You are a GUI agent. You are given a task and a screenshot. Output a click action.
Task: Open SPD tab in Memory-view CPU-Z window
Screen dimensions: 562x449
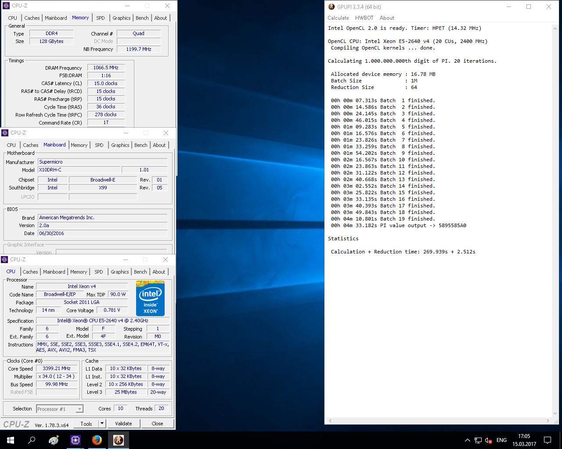101,18
